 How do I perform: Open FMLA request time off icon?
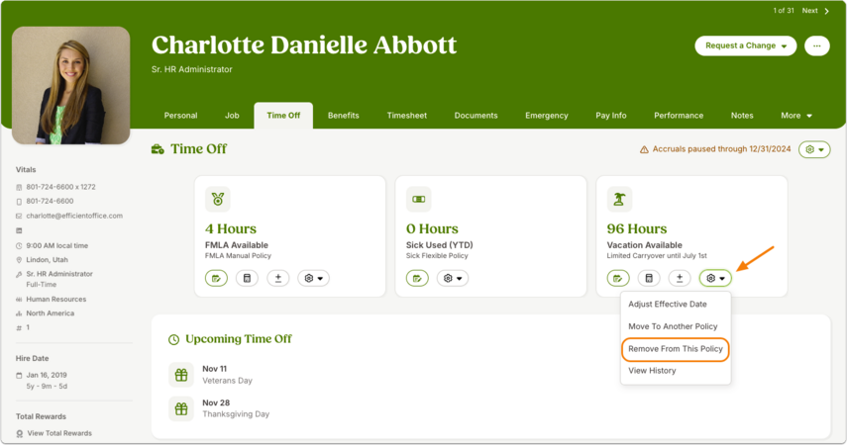coord(216,278)
